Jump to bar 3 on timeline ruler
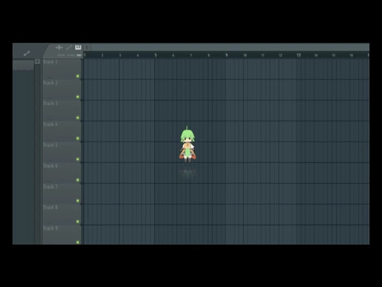This screenshot has width=382, height=287. (120, 56)
